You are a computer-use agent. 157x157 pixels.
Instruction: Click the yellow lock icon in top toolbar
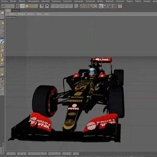point(27,6)
